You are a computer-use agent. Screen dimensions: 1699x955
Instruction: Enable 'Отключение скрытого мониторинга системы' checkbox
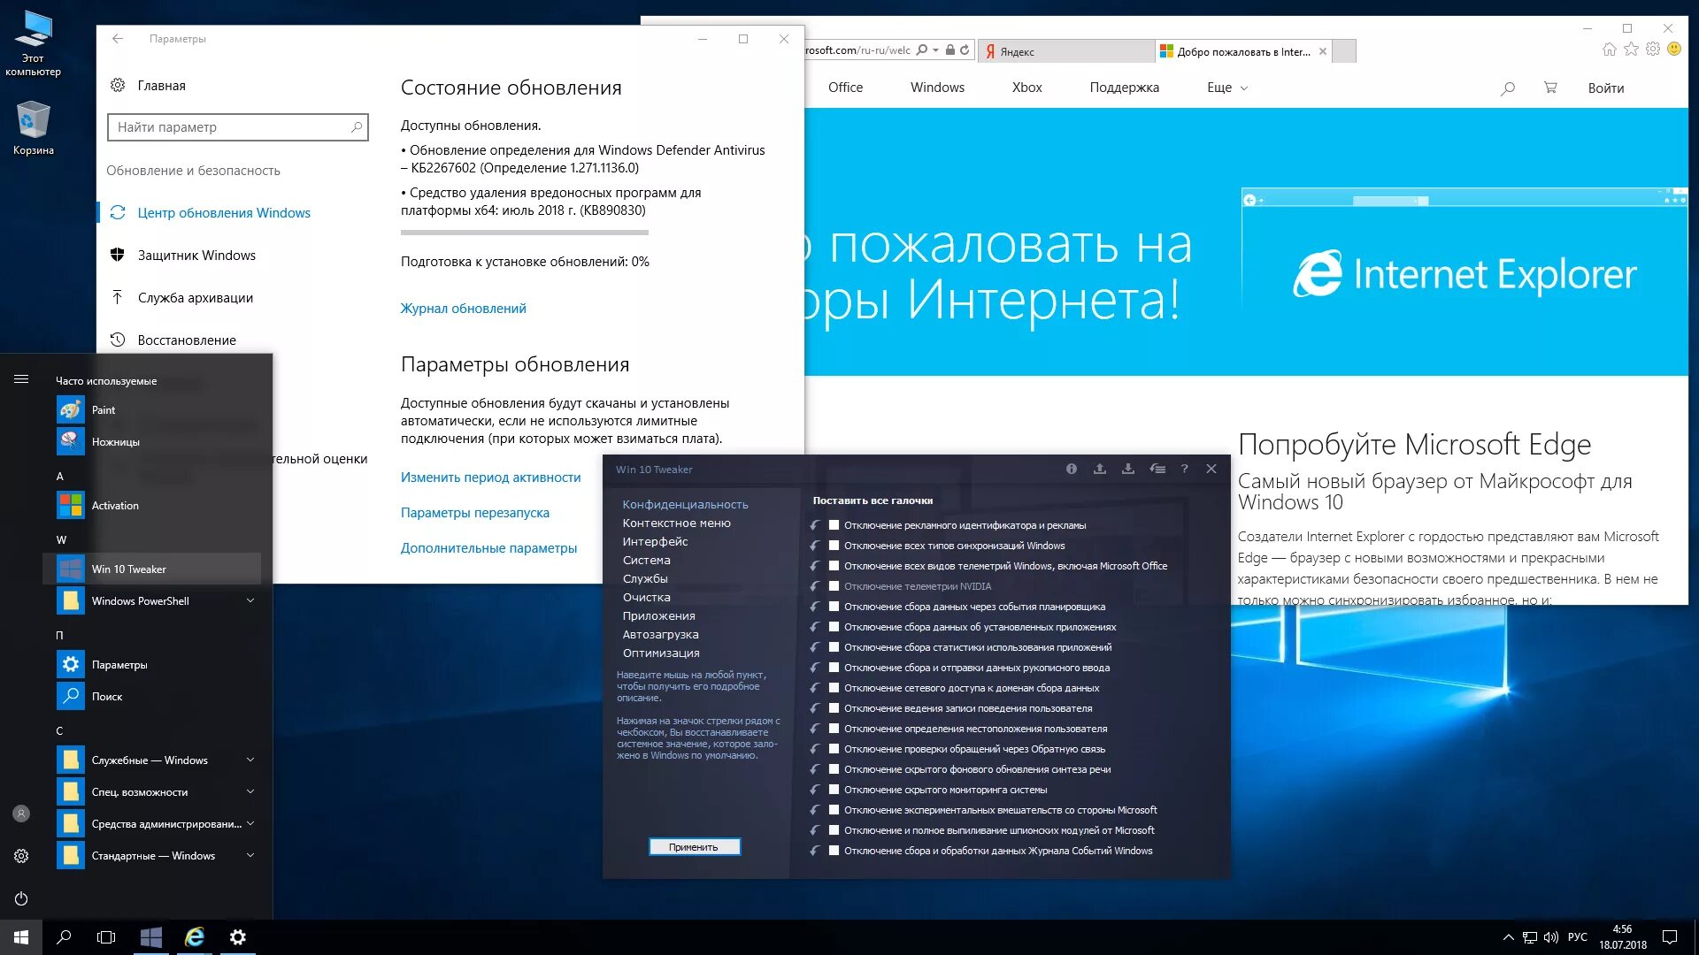[x=834, y=790]
